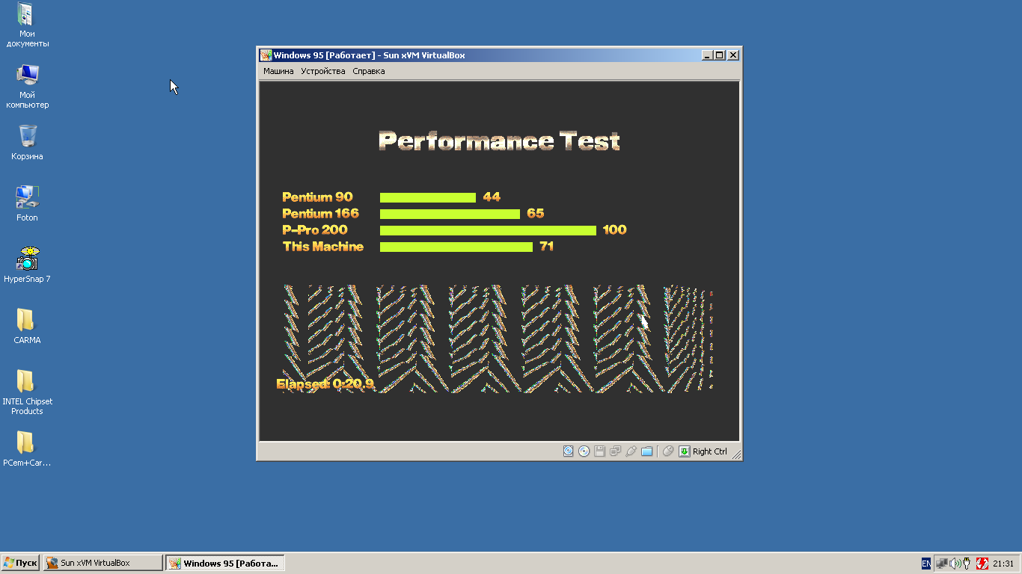Select the Корзина recycle bin icon
The image size is (1022, 574).
[27, 143]
